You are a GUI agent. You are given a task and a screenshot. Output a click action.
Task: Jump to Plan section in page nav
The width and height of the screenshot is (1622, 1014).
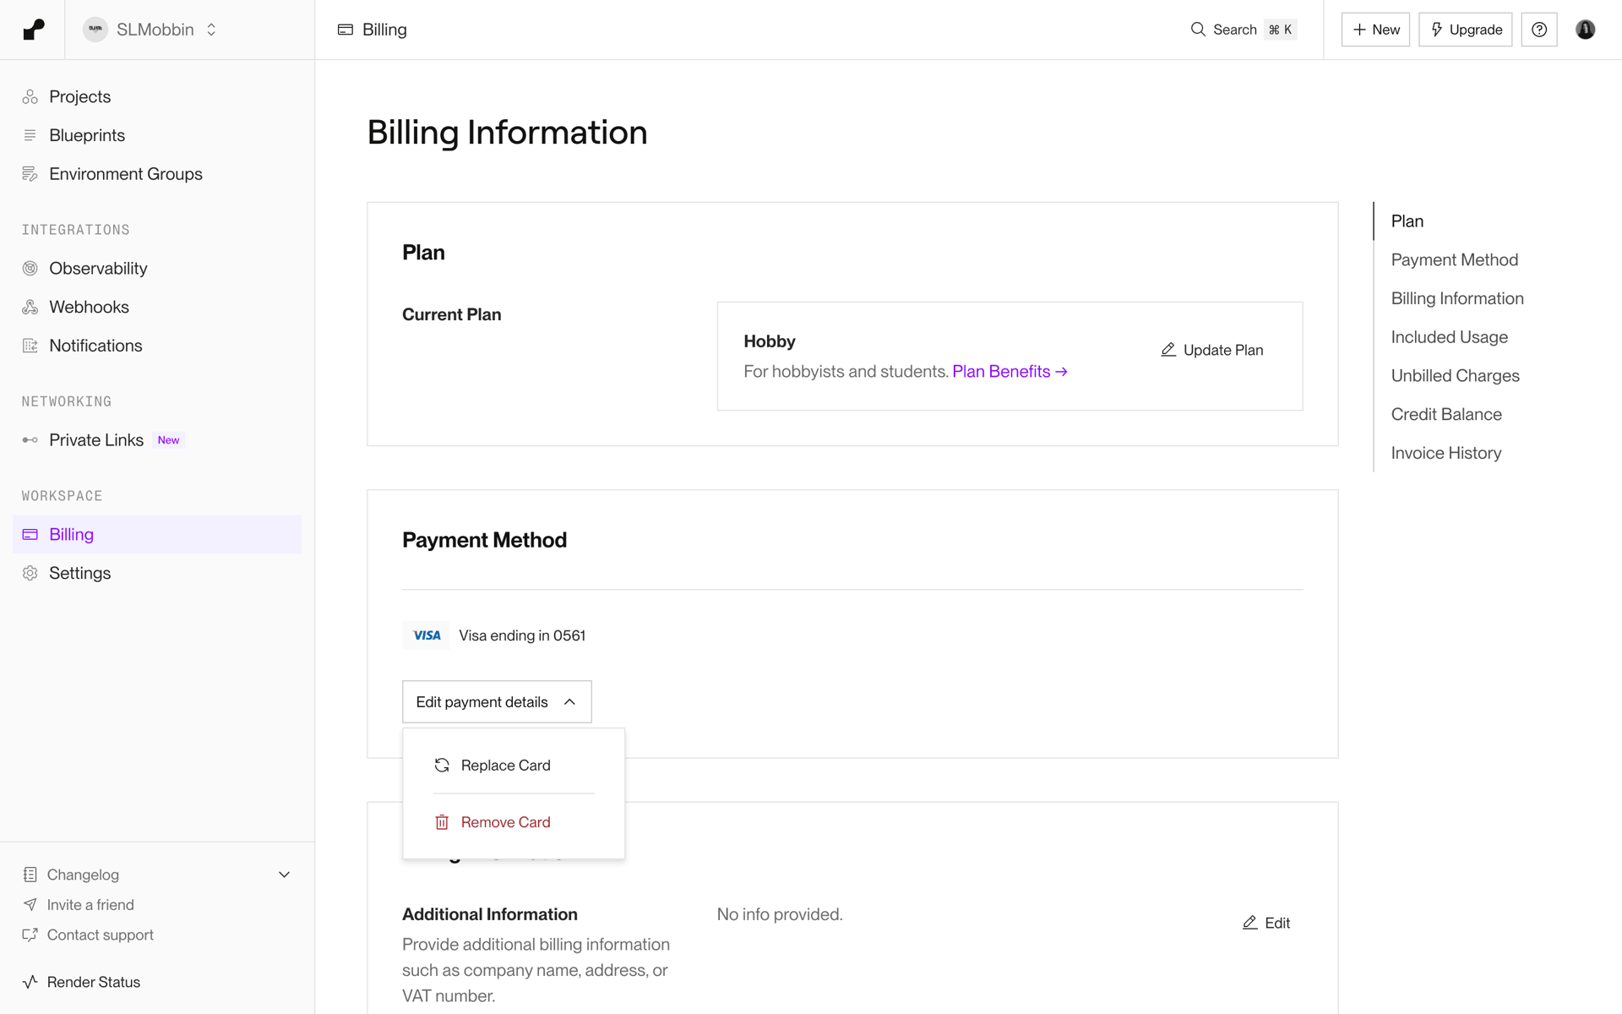coord(1407,221)
